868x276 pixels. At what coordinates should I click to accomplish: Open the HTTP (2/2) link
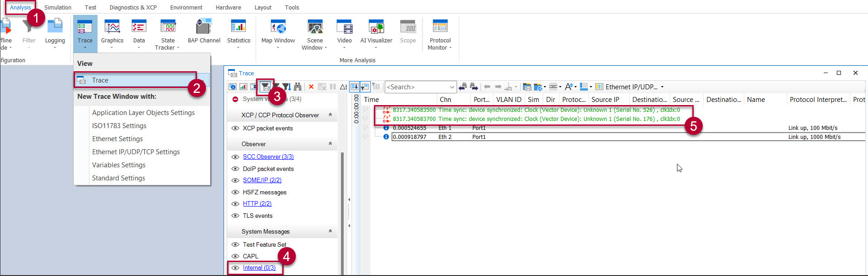pyautogui.click(x=257, y=204)
